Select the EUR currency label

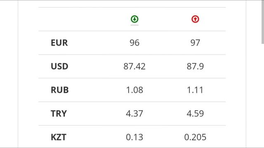pyautogui.click(x=59, y=43)
